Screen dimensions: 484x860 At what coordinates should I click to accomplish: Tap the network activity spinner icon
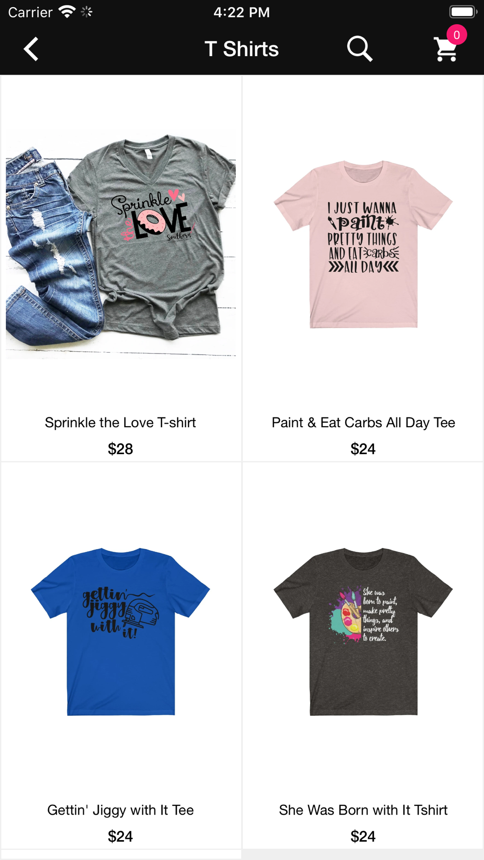87,12
